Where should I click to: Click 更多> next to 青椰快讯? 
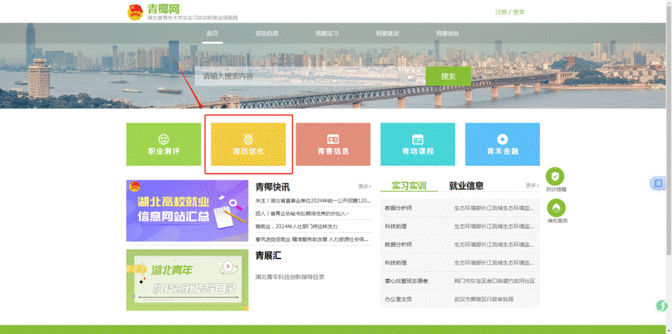click(364, 187)
